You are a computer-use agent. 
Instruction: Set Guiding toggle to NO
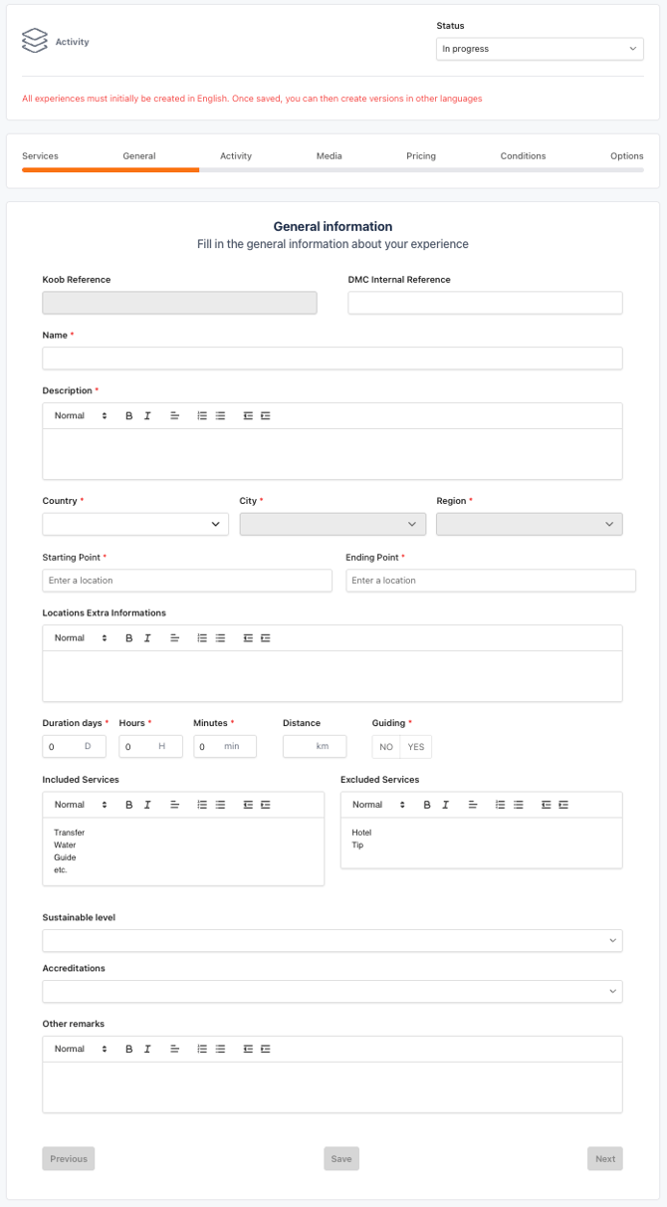pyautogui.click(x=386, y=747)
